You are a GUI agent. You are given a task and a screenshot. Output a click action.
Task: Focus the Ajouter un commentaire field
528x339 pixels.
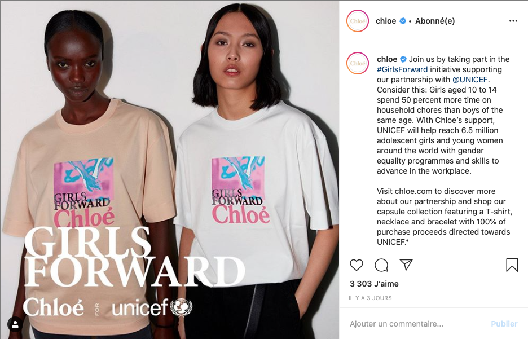click(x=417, y=324)
